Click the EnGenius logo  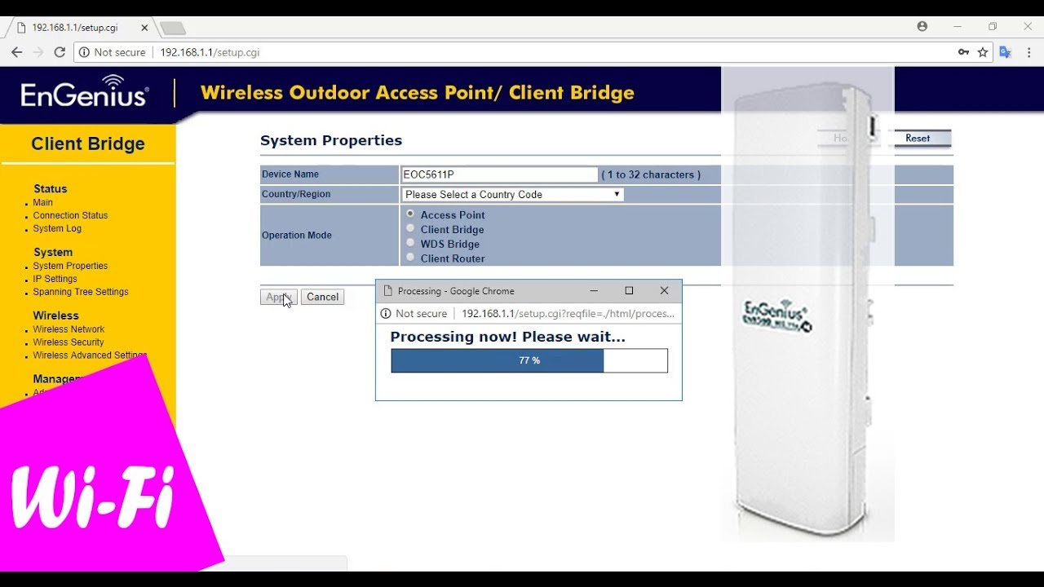pyautogui.click(x=85, y=91)
